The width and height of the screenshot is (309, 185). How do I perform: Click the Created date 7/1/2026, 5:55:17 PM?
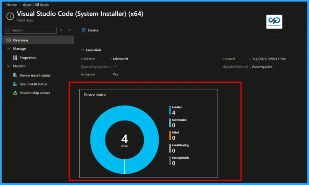click(269, 59)
